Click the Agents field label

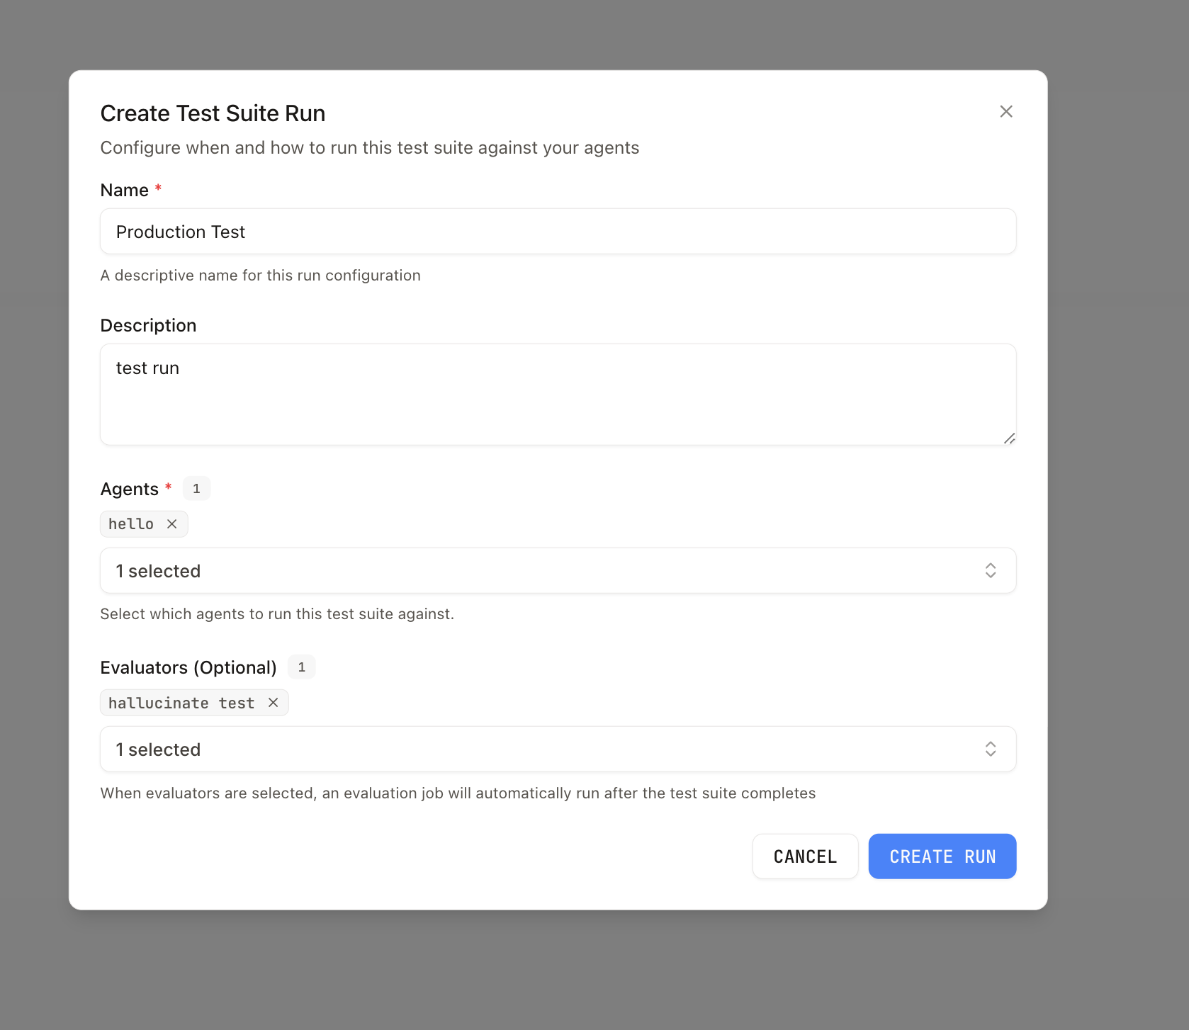pos(130,489)
